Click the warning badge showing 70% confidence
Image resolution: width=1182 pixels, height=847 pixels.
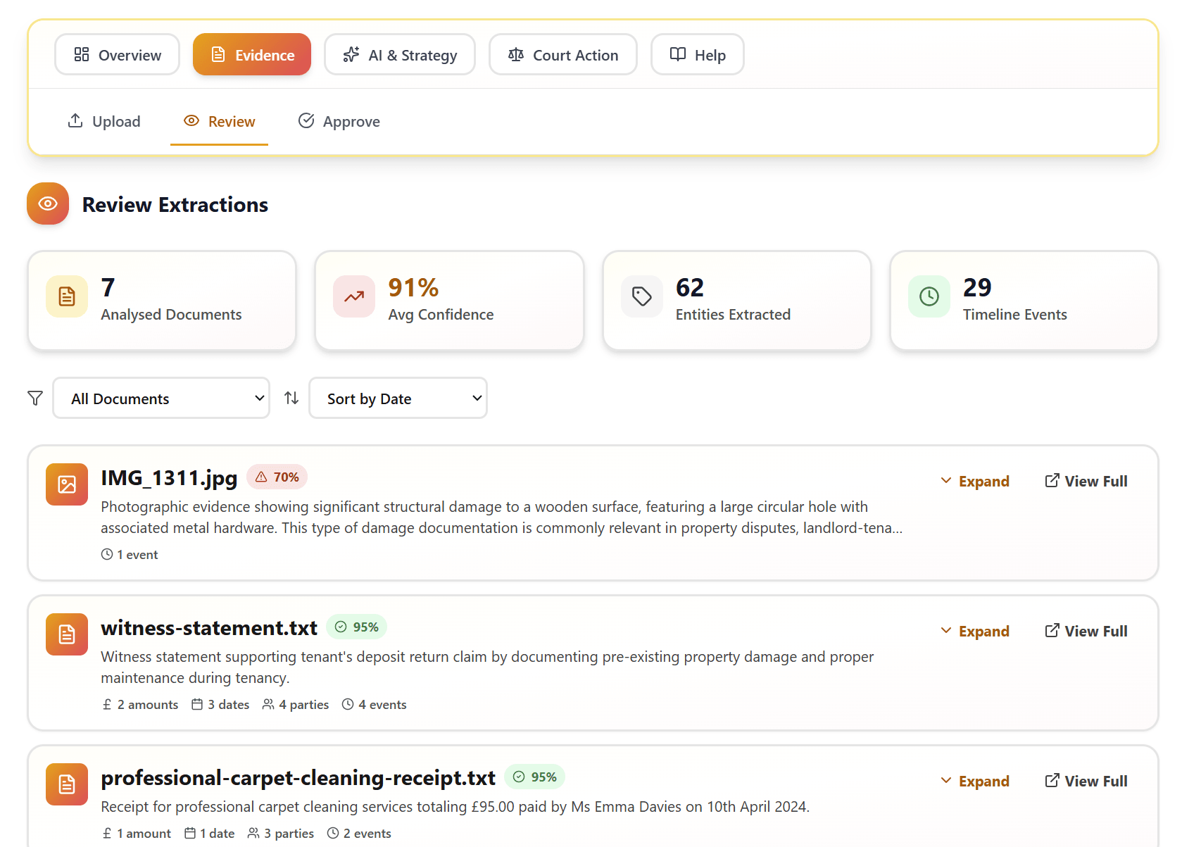(277, 477)
